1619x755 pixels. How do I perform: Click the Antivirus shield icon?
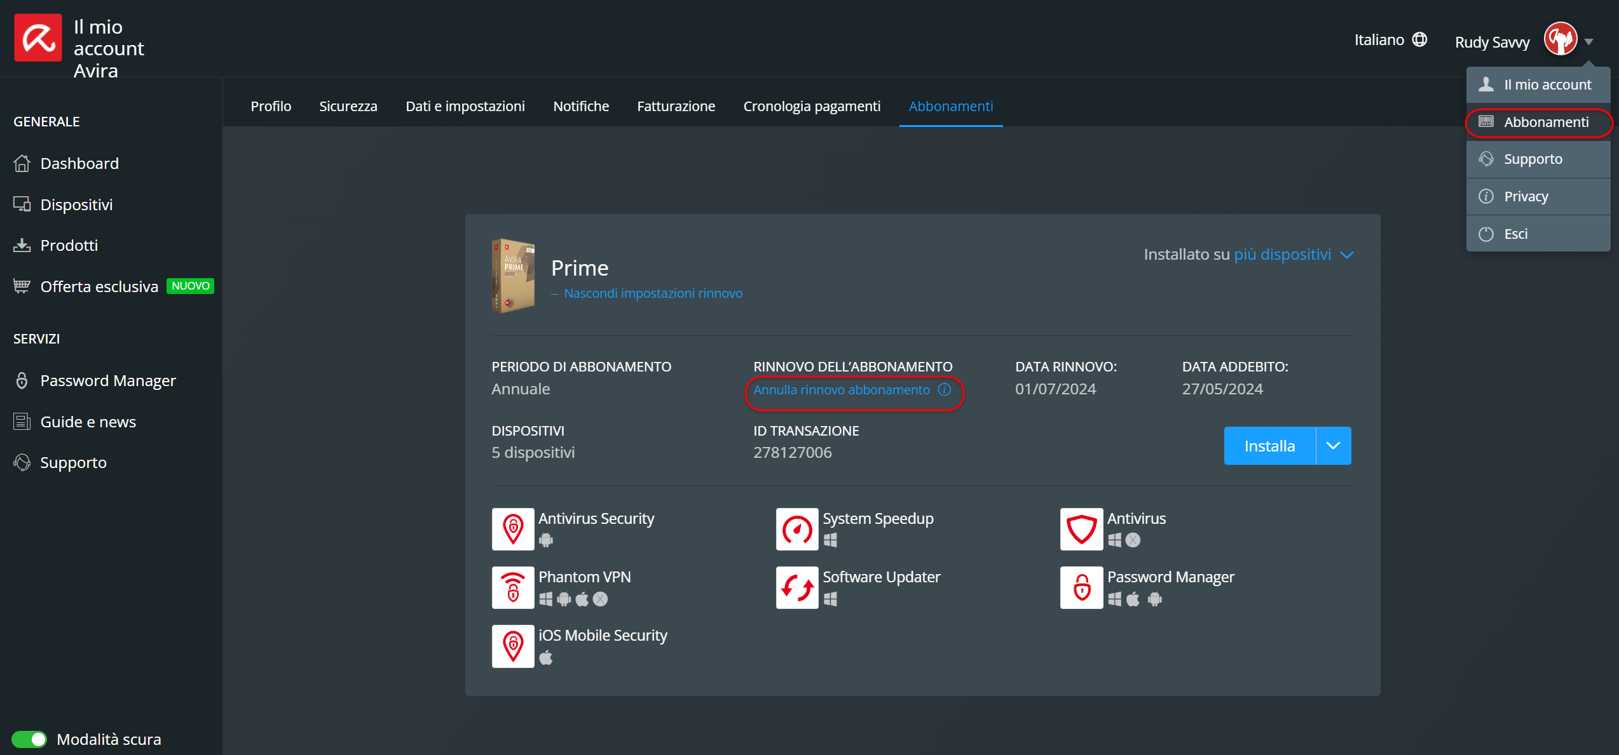tap(1081, 529)
